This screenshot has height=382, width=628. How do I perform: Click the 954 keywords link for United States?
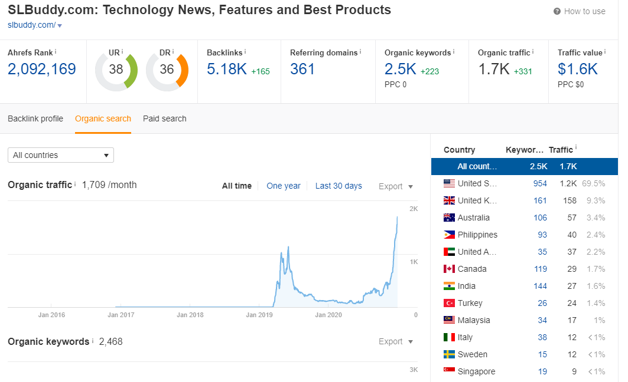coord(540,183)
